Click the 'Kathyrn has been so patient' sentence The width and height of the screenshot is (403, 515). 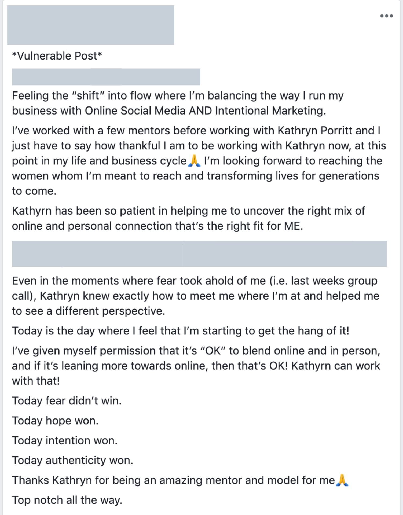[188, 211]
